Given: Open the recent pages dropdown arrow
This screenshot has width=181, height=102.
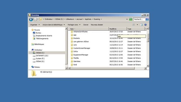Looking at the screenshot, I should [x=38, y=19].
